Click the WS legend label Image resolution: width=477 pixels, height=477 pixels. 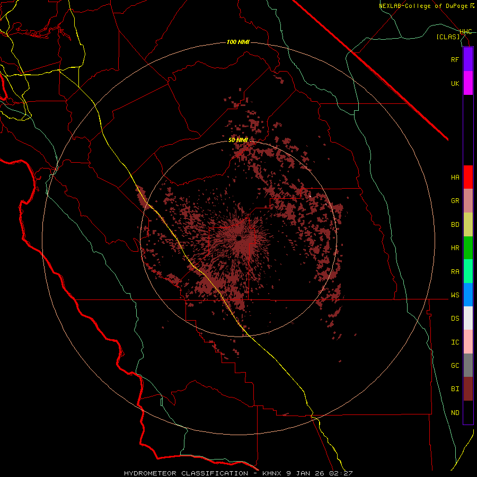[x=455, y=295]
